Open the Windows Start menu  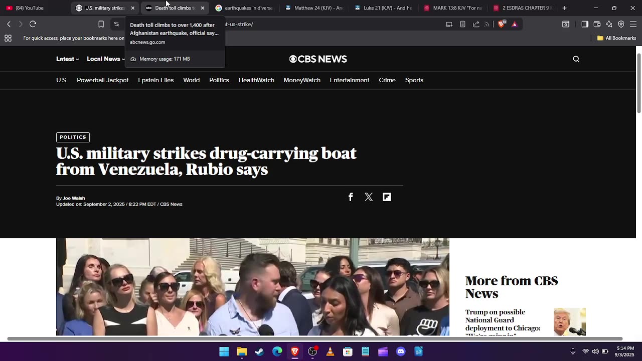point(224,351)
